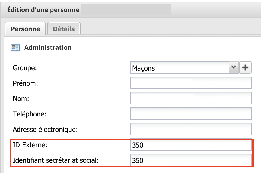Click the Administration section heading
The width and height of the screenshot is (261, 173).
[x=48, y=48]
